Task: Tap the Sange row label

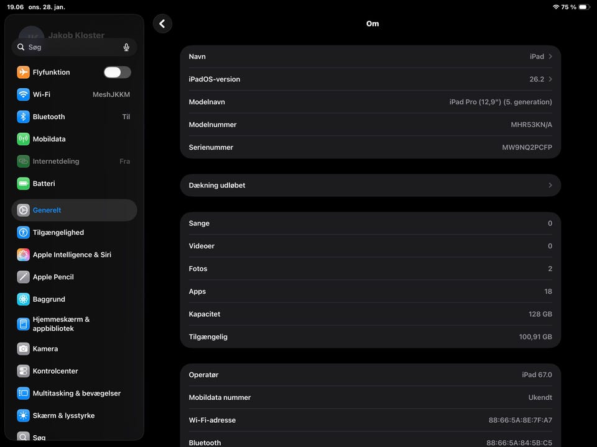Action: click(x=199, y=223)
